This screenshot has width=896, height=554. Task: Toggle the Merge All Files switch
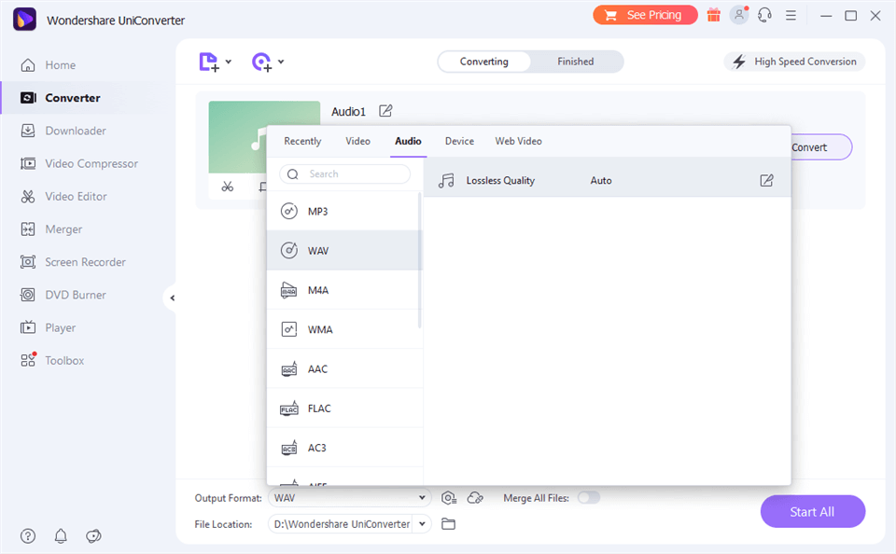pyautogui.click(x=589, y=498)
